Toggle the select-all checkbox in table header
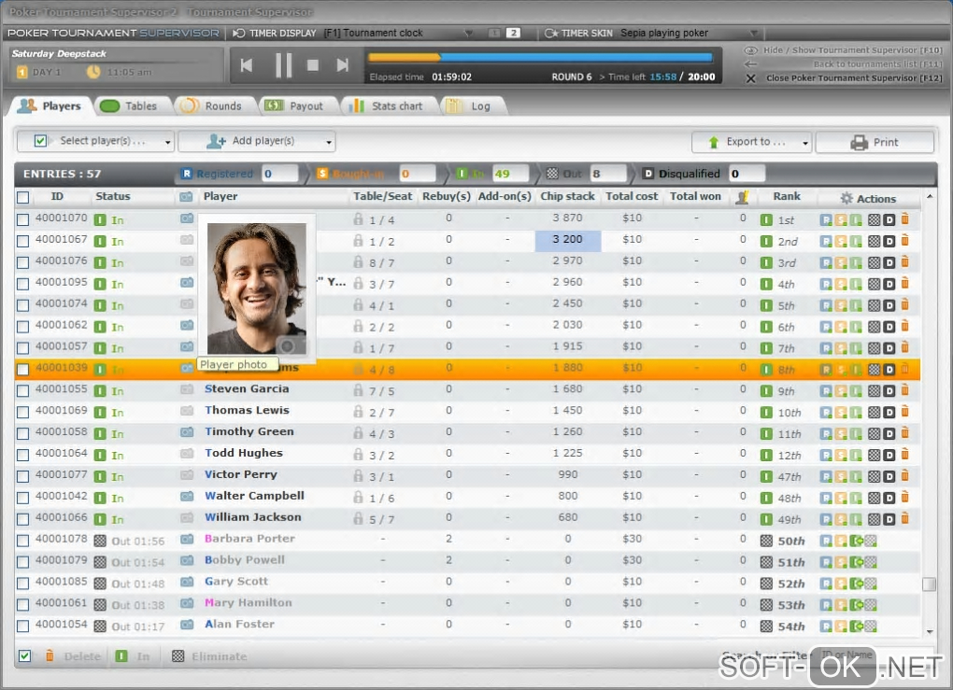This screenshot has height=690, width=953. [22, 197]
